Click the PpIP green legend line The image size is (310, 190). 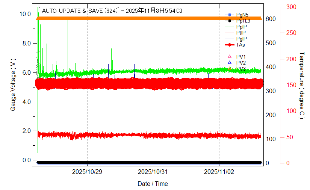pos(229,27)
